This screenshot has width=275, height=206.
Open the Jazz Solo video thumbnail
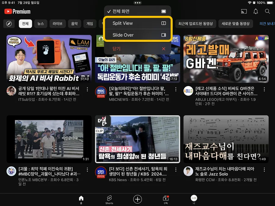(226, 139)
